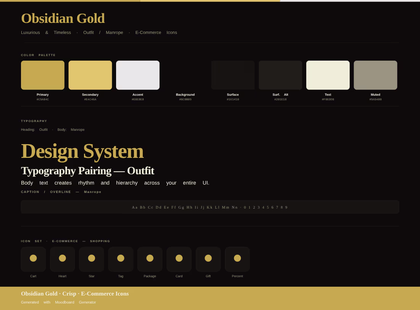The image size is (420, 310).
Task: Click the Surf. Alt color swatch
Action: [x=281, y=75]
